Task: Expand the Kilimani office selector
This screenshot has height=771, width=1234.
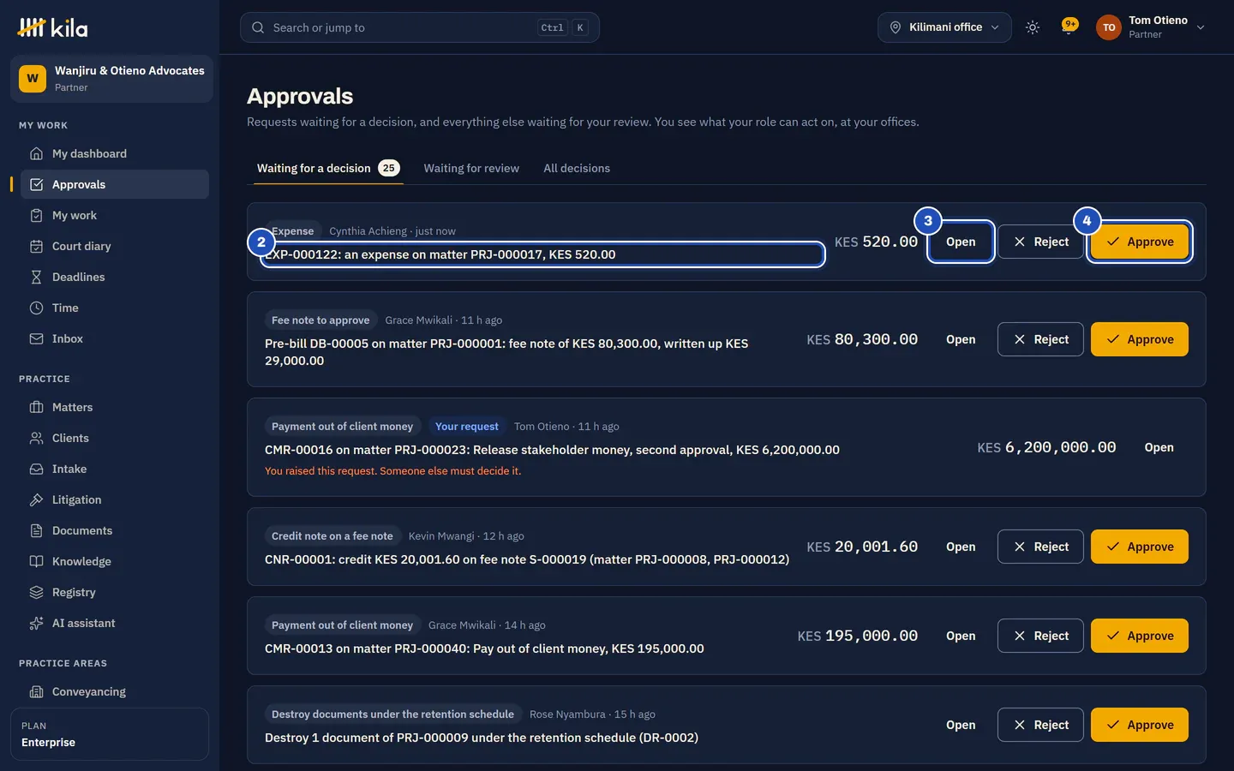Action: pyautogui.click(x=944, y=27)
